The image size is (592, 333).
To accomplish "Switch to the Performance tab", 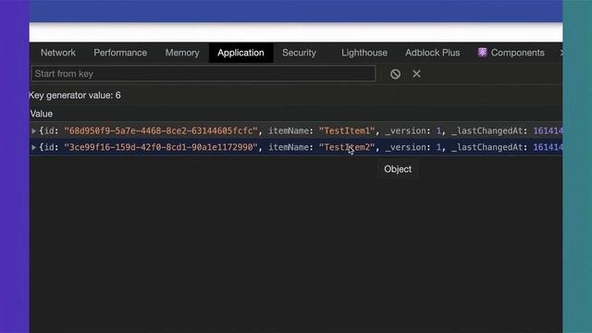I will pyautogui.click(x=120, y=53).
